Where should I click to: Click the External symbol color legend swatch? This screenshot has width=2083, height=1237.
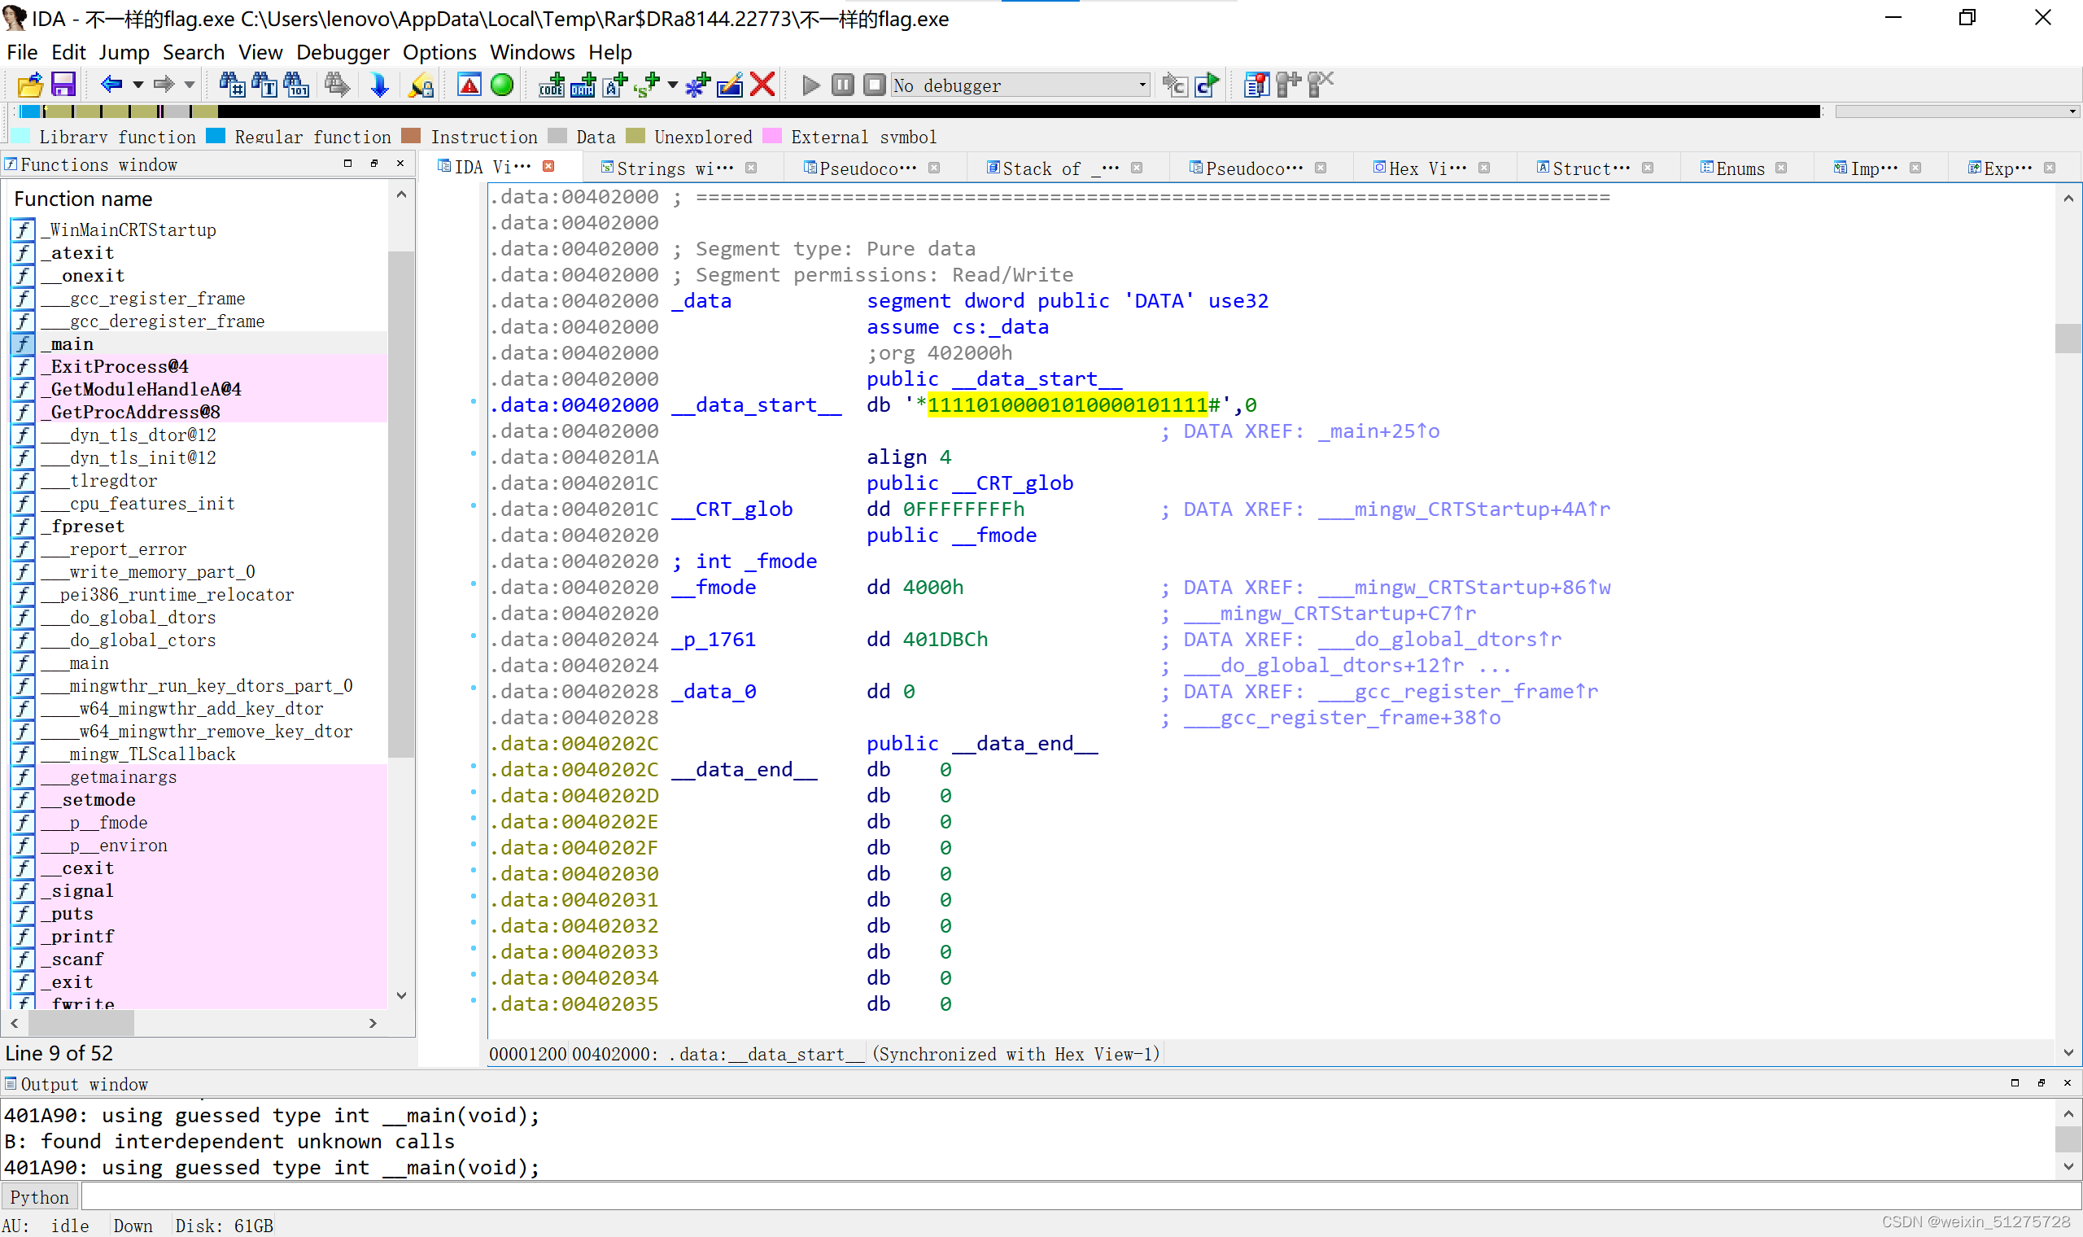coord(771,136)
